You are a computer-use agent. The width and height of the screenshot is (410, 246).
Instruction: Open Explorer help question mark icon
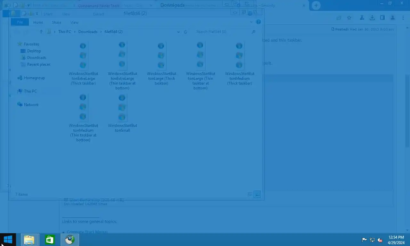point(258,22)
